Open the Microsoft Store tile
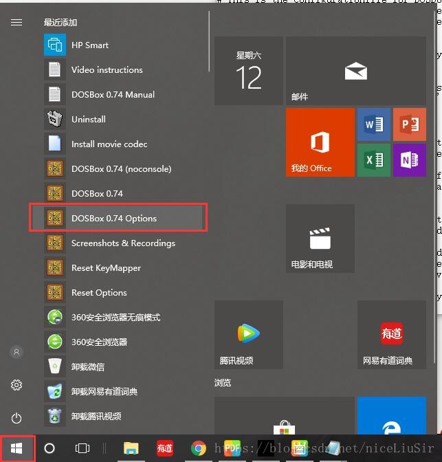Viewport: 442px width, 462px height. [x=285, y=415]
